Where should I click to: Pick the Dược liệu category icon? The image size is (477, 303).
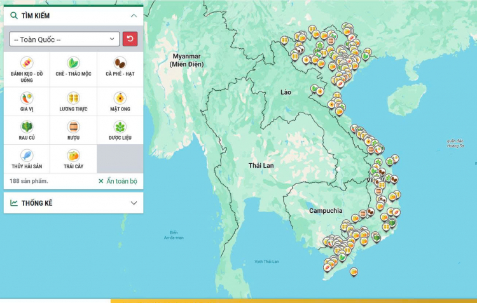[120, 126]
